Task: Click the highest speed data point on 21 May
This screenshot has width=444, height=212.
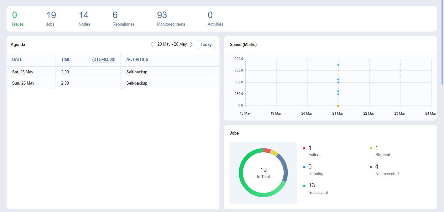Action: pyautogui.click(x=338, y=65)
